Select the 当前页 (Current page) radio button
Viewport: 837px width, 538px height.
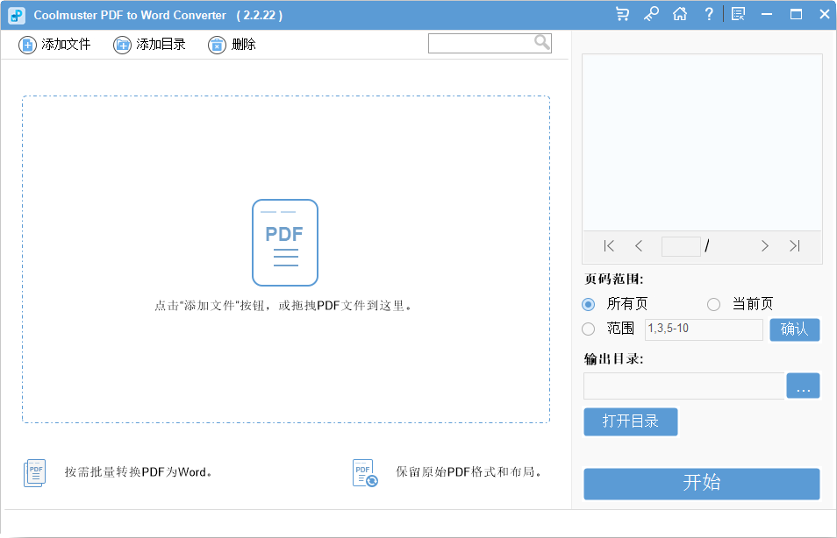[x=713, y=304]
